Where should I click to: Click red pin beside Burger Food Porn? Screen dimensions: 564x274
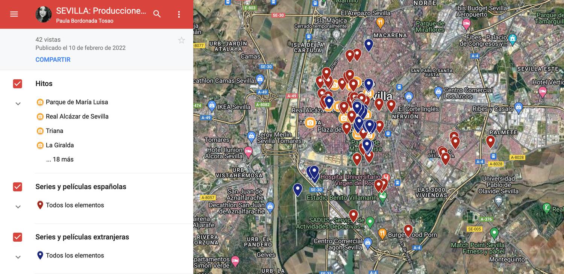pyautogui.click(x=408, y=230)
